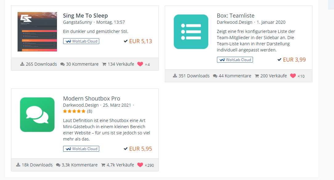Open the Sing Me To Sleep title link
The image size is (334, 180).
(x=85, y=16)
